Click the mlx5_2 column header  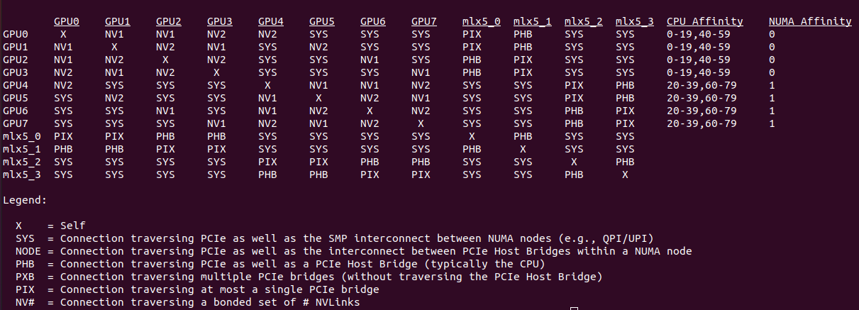coord(583,21)
